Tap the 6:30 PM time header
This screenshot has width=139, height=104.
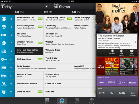[76, 12]
